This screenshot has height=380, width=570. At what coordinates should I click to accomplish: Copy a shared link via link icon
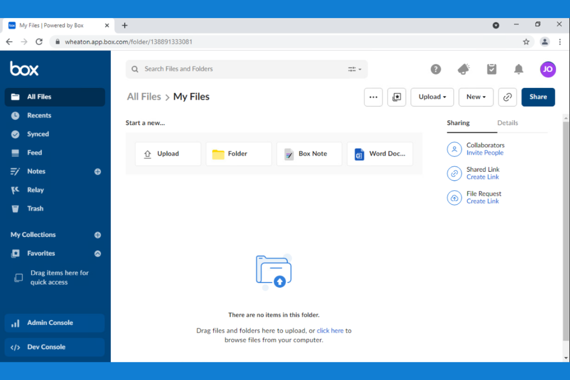[507, 97]
